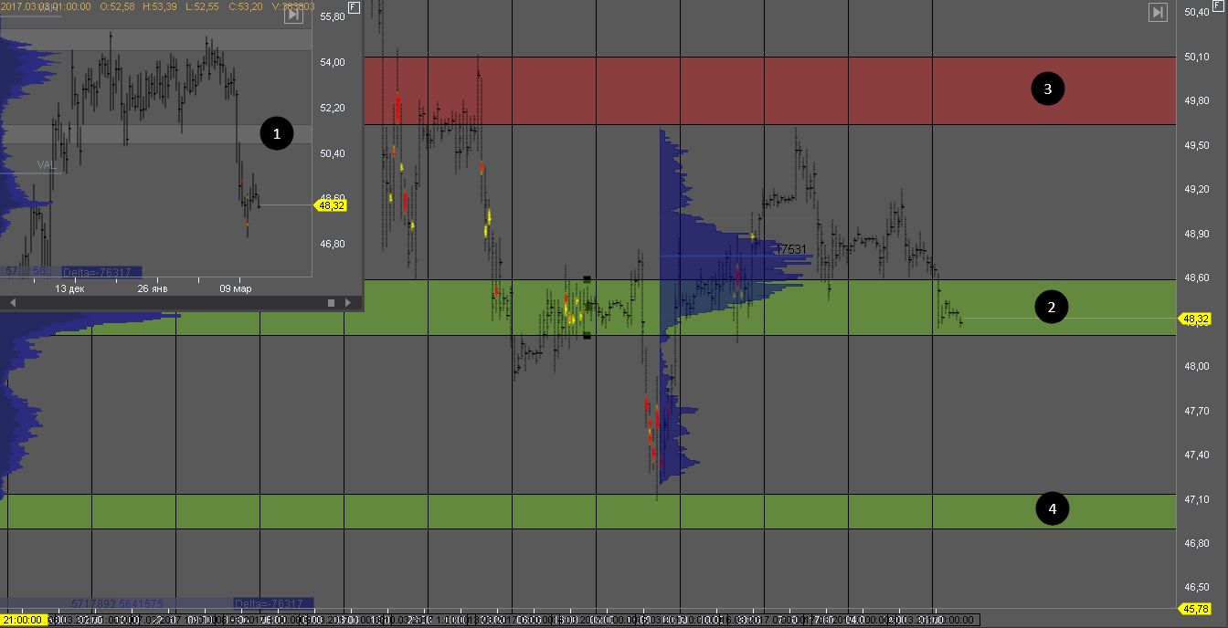Click black circle marker number 4
Viewport: 1228px width, 628px height.
[x=1052, y=508]
